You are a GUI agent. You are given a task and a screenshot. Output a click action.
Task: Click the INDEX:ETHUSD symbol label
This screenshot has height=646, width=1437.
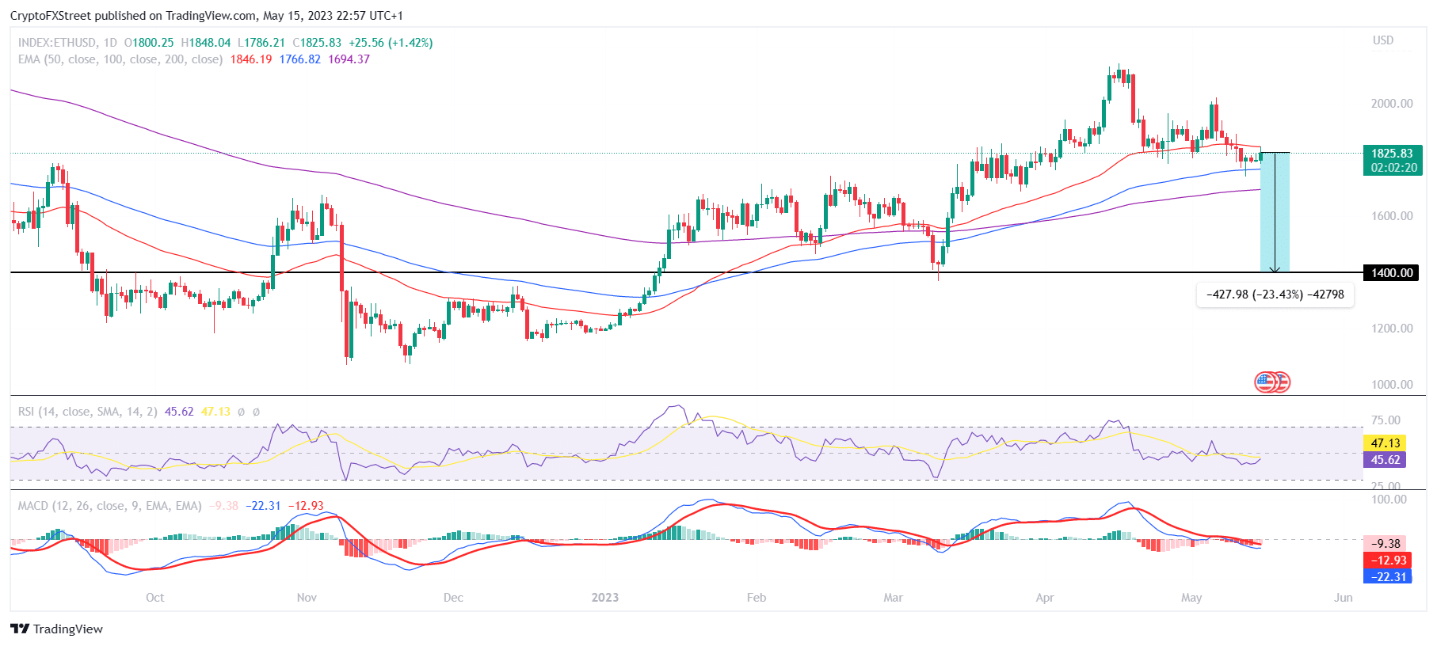click(57, 43)
